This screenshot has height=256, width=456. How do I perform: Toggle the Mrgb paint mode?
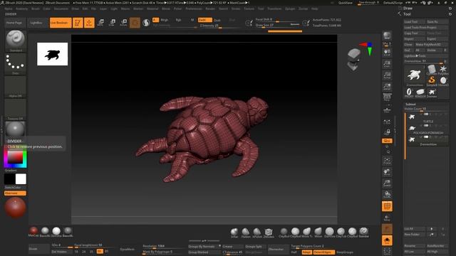(x=165, y=20)
